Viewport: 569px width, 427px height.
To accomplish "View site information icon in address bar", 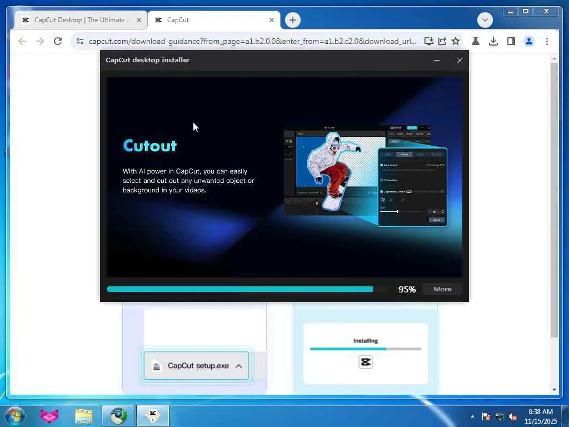I will (x=80, y=41).
